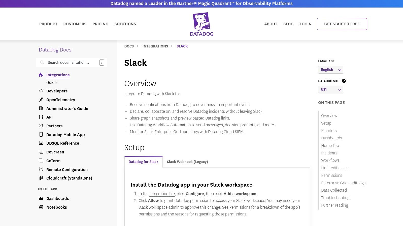Open the API braces icon

(x=41, y=117)
